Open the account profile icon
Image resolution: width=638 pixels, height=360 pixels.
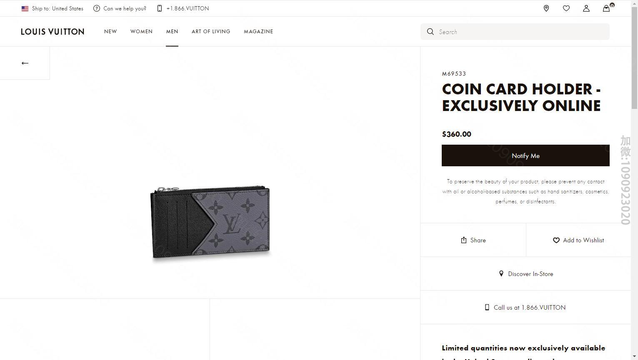tap(586, 8)
